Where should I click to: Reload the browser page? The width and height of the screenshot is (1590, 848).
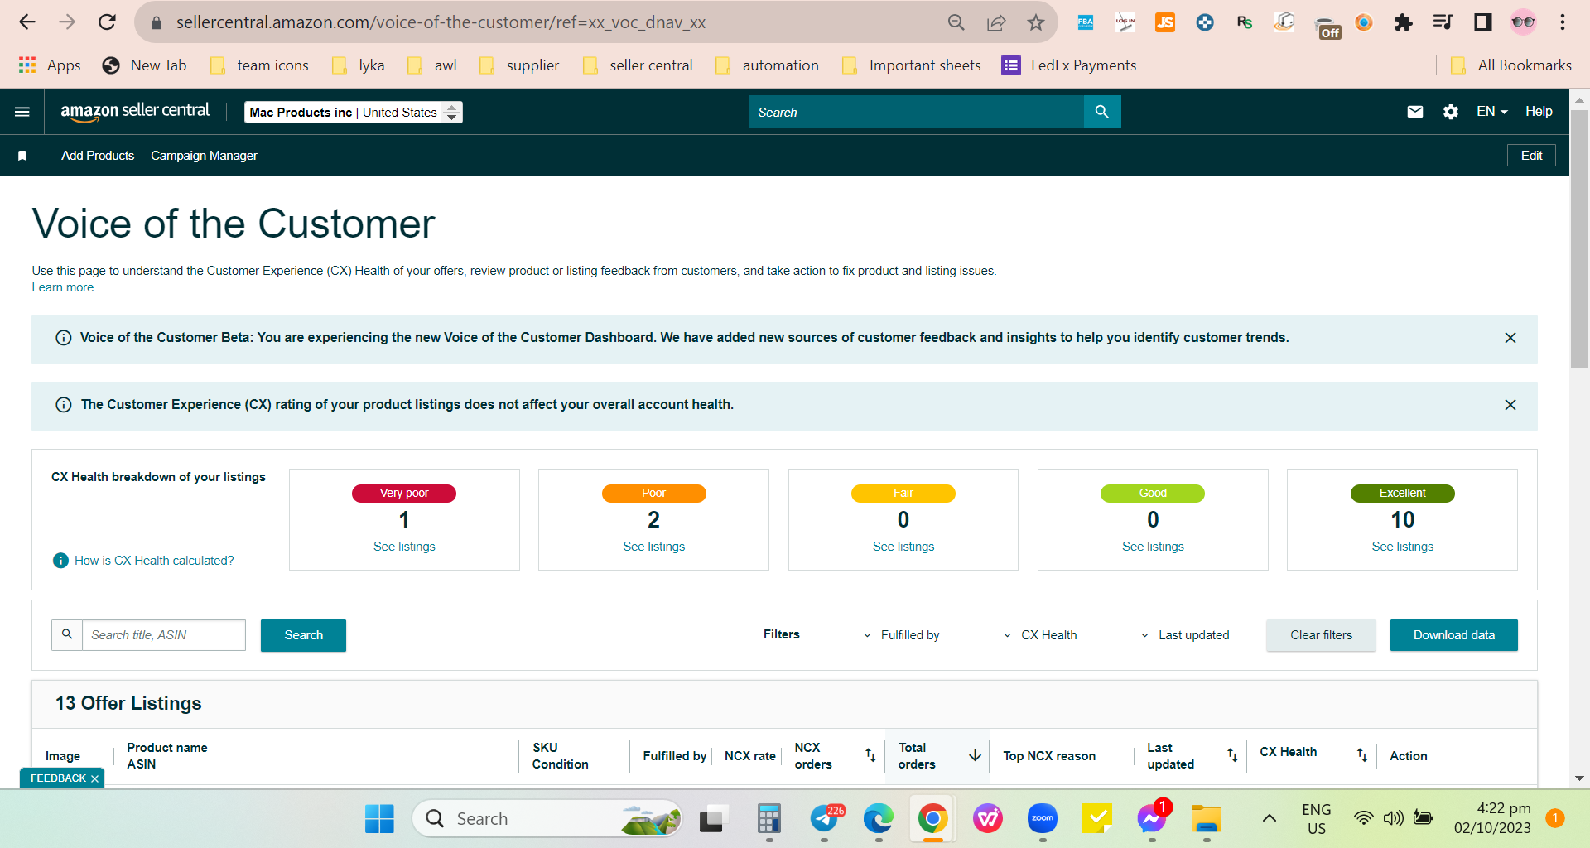point(107,22)
